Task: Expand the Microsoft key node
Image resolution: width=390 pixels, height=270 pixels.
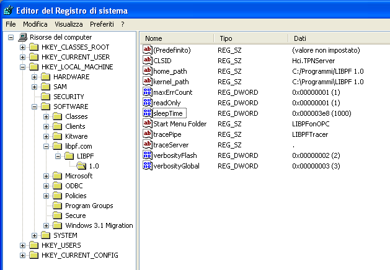Action: click(x=47, y=176)
